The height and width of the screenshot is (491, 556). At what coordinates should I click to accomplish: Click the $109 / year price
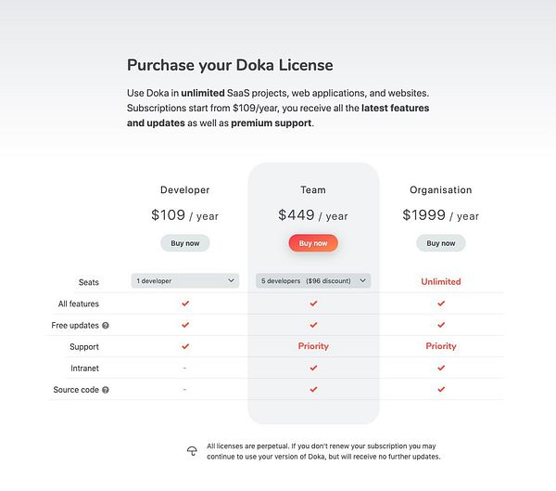[x=185, y=215]
